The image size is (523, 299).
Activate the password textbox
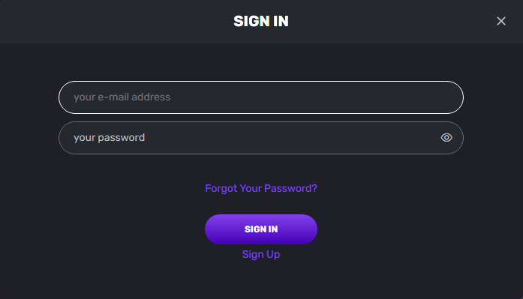click(x=261, y=138)
